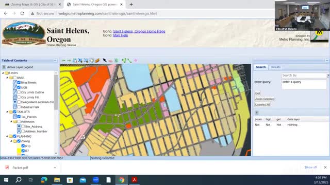Select the zoom out magnifier tool
This screenshot has height=185, width=330.
[x=86, y=61]
